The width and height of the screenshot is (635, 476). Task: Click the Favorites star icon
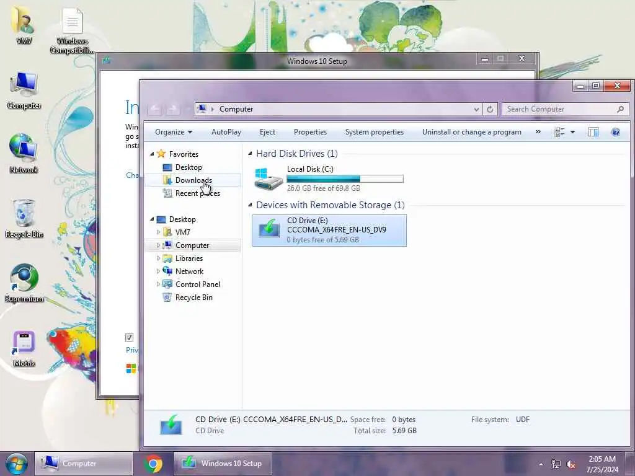point(161,154)
